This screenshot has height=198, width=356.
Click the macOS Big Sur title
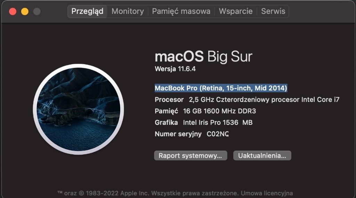203,57
